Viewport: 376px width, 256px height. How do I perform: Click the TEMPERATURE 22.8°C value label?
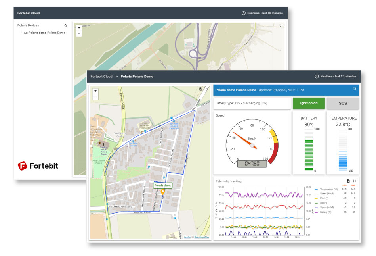[x=343, y=124]
